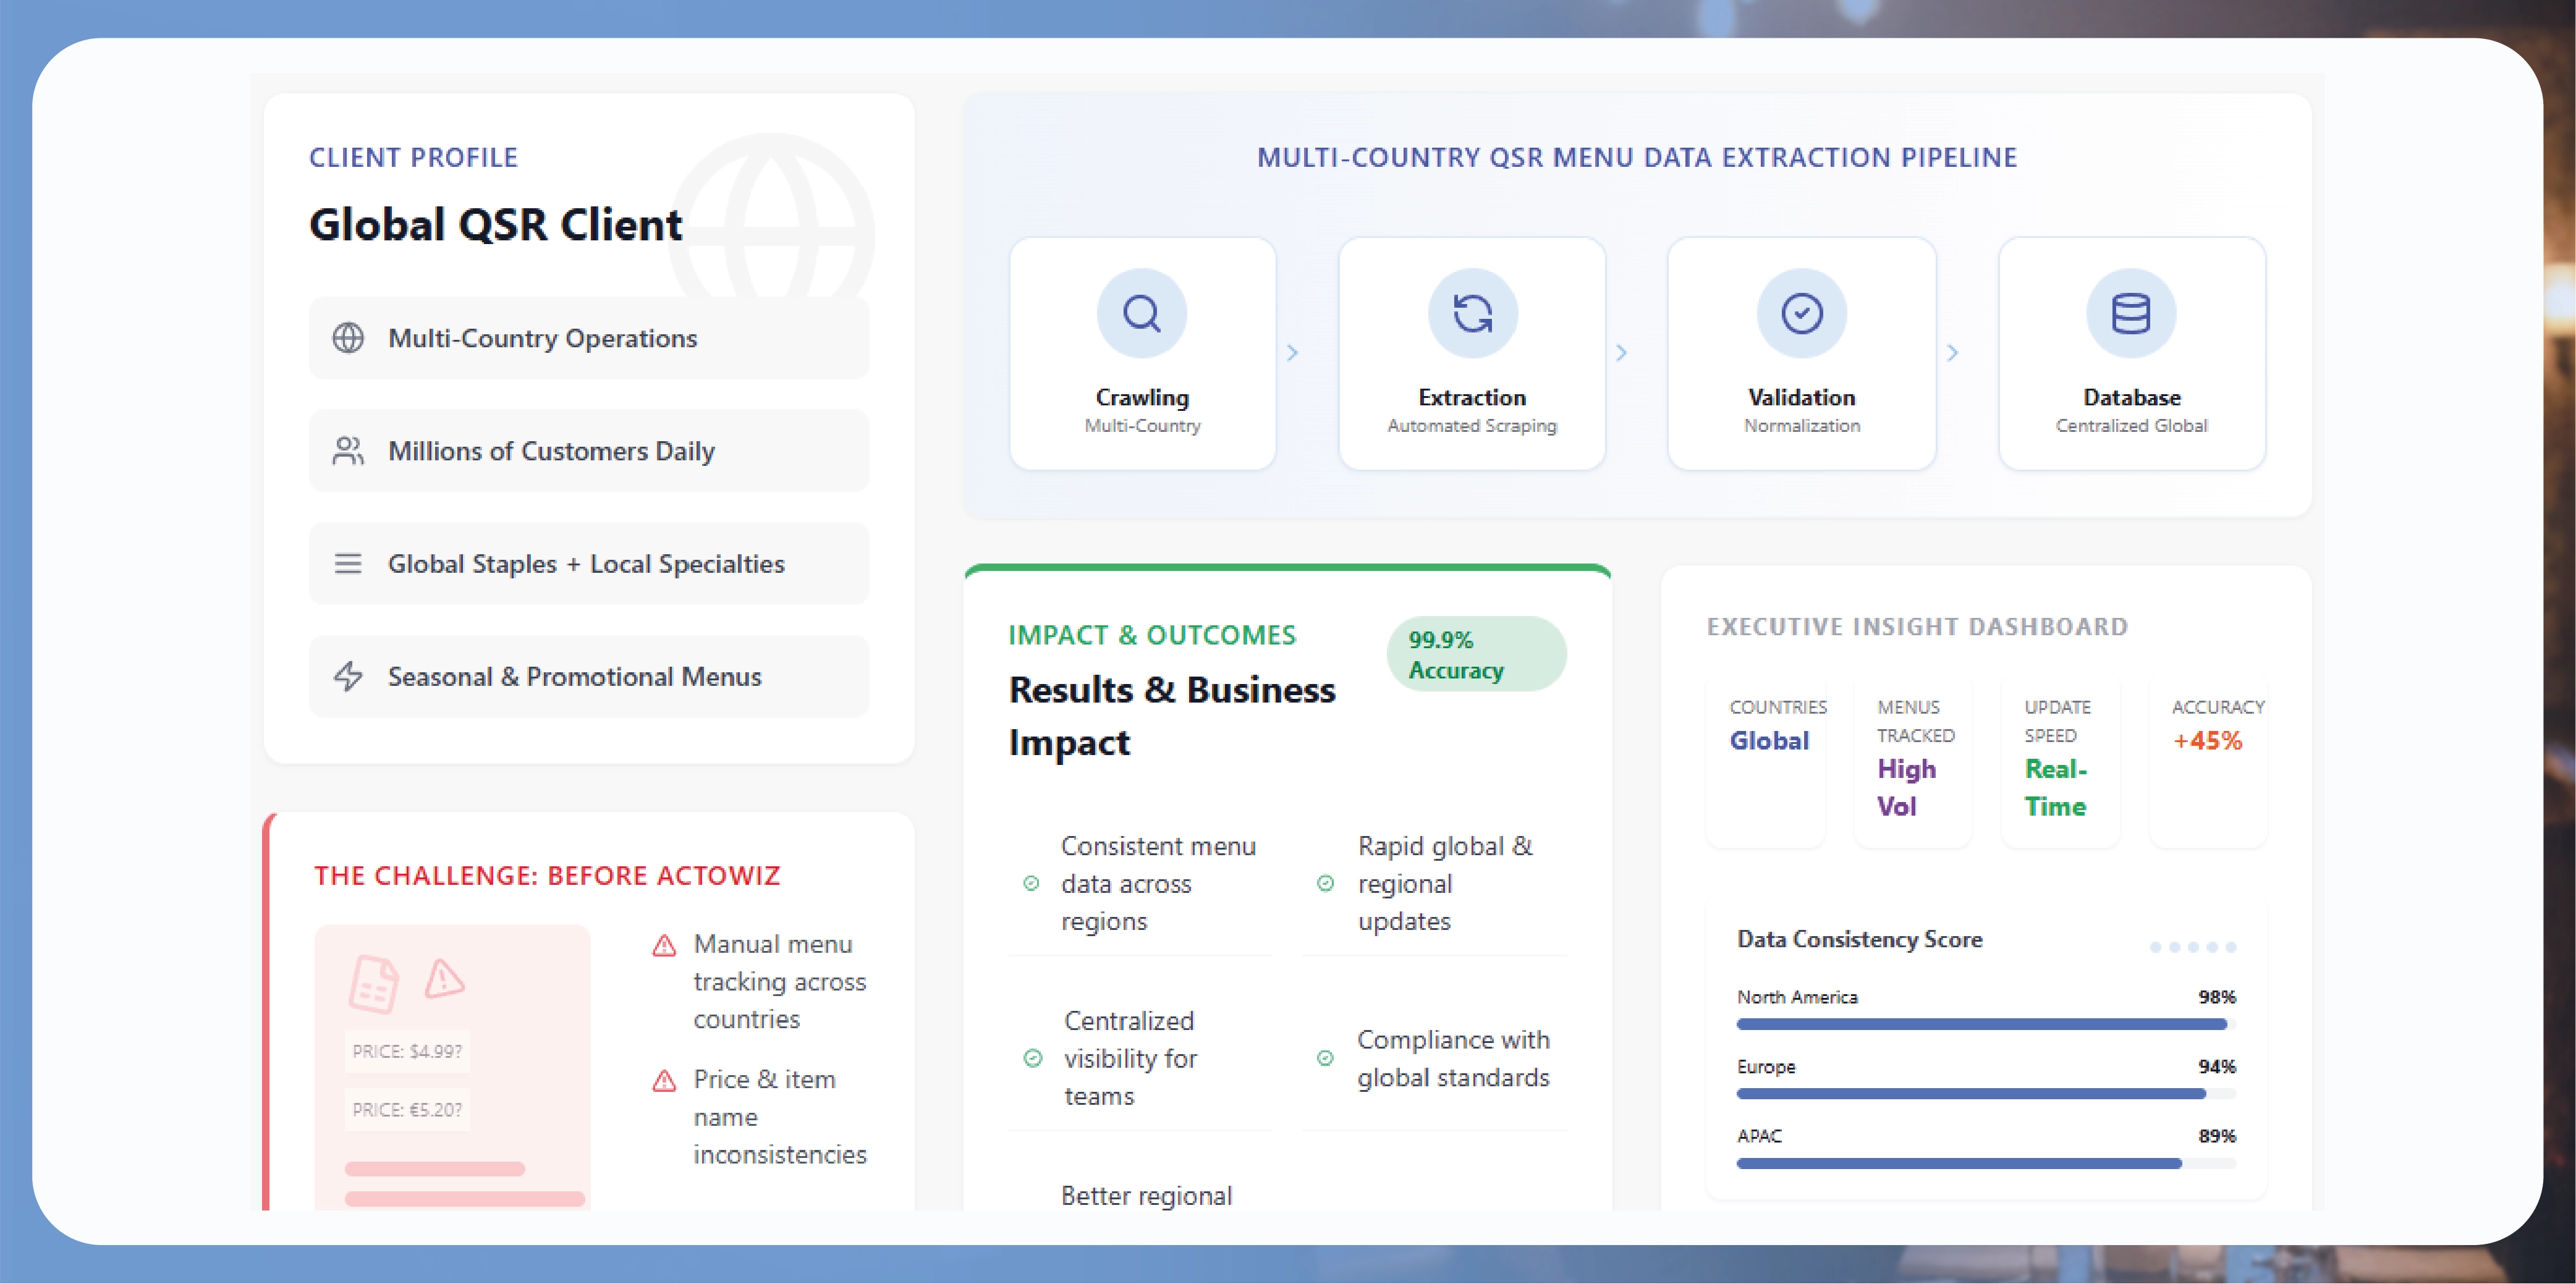This screenshot has height=1284, width=2576.
Task: Click warning triangle beside Manual menu tracking
Action: 664,945
